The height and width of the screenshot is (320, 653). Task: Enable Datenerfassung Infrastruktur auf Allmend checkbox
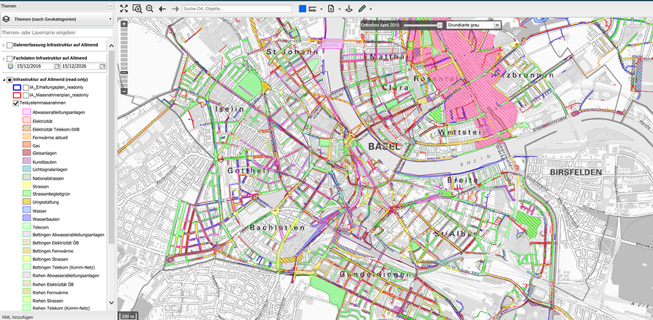pos(10,45)
